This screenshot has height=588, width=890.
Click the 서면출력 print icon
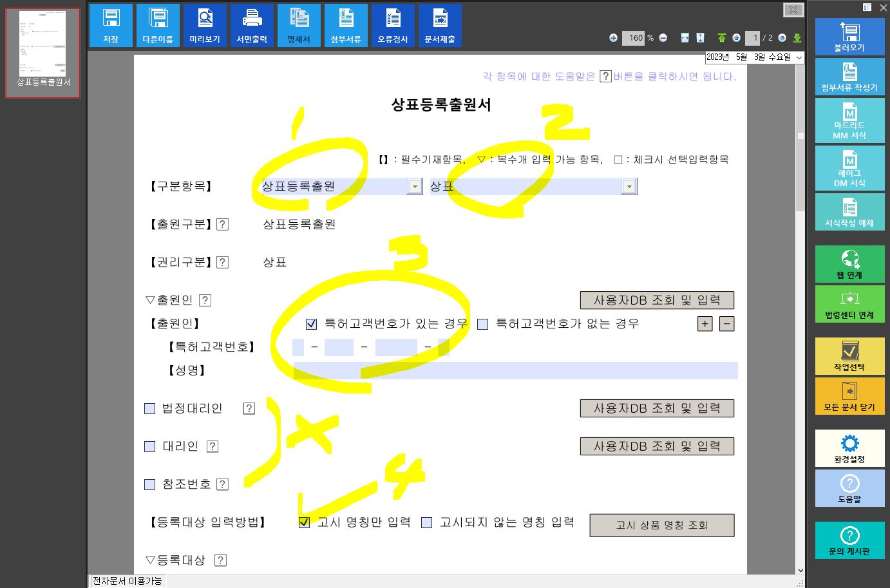coord(252,25)
